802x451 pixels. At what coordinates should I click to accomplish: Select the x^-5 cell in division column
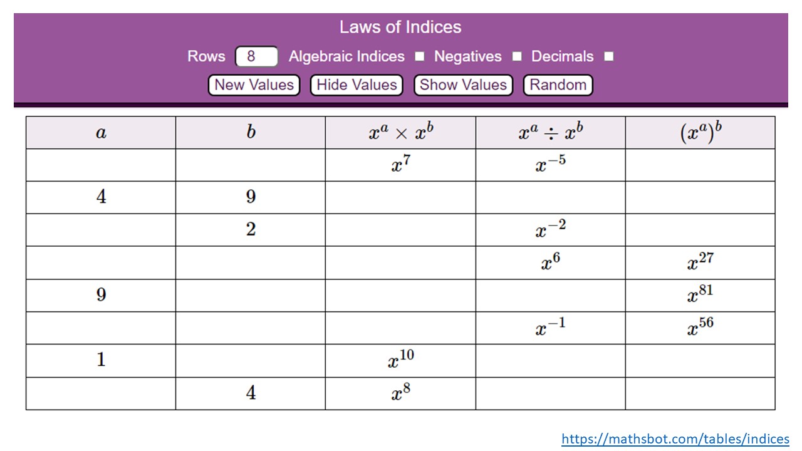click(x=550, y=165)
